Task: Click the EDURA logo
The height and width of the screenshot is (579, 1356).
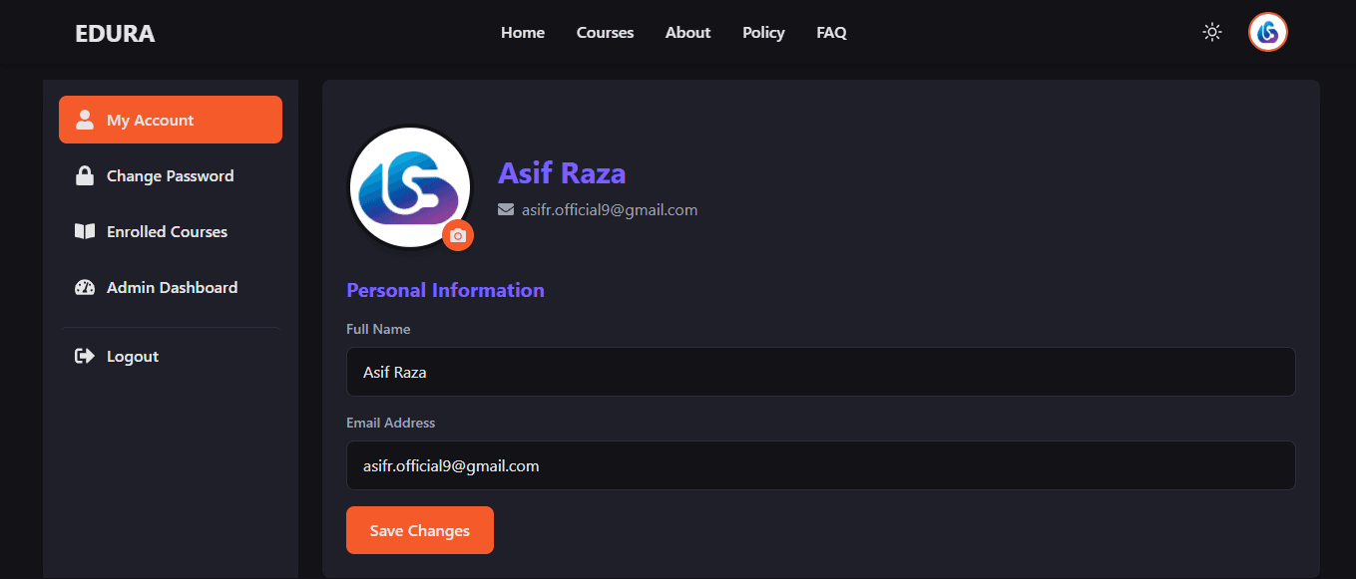Action: pos(115,34)
